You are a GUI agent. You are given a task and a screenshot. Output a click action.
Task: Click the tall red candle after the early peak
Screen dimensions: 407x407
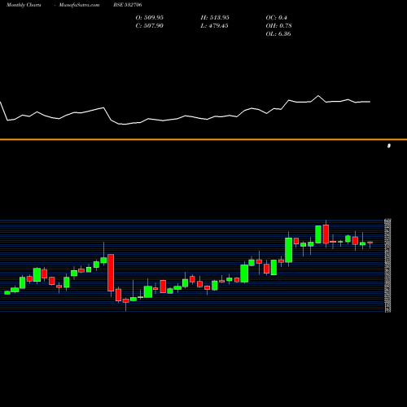point(111,273)
